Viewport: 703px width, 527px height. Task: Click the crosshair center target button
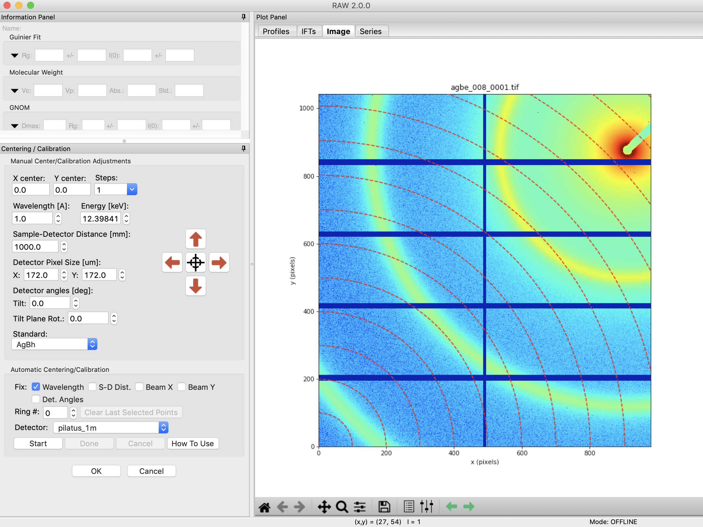coord(195,263)
